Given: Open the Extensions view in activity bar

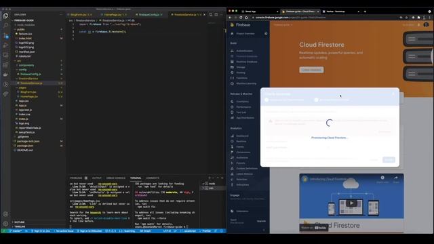Looking at the screenshot, I should coord(5,64).
